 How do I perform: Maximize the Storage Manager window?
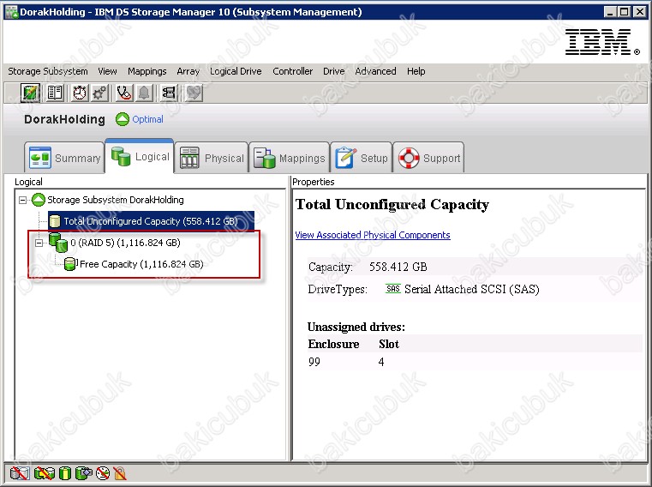[x=624, y=12]
